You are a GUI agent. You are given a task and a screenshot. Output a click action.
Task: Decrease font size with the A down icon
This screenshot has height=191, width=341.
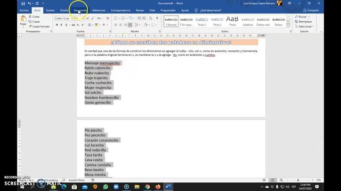click(x=92, y=19)
